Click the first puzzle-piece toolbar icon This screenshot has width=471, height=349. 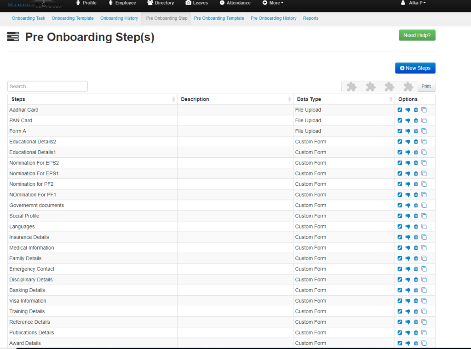(351, 86)
